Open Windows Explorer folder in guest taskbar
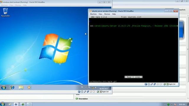This screenshot has width=189, height=106. 21,87
